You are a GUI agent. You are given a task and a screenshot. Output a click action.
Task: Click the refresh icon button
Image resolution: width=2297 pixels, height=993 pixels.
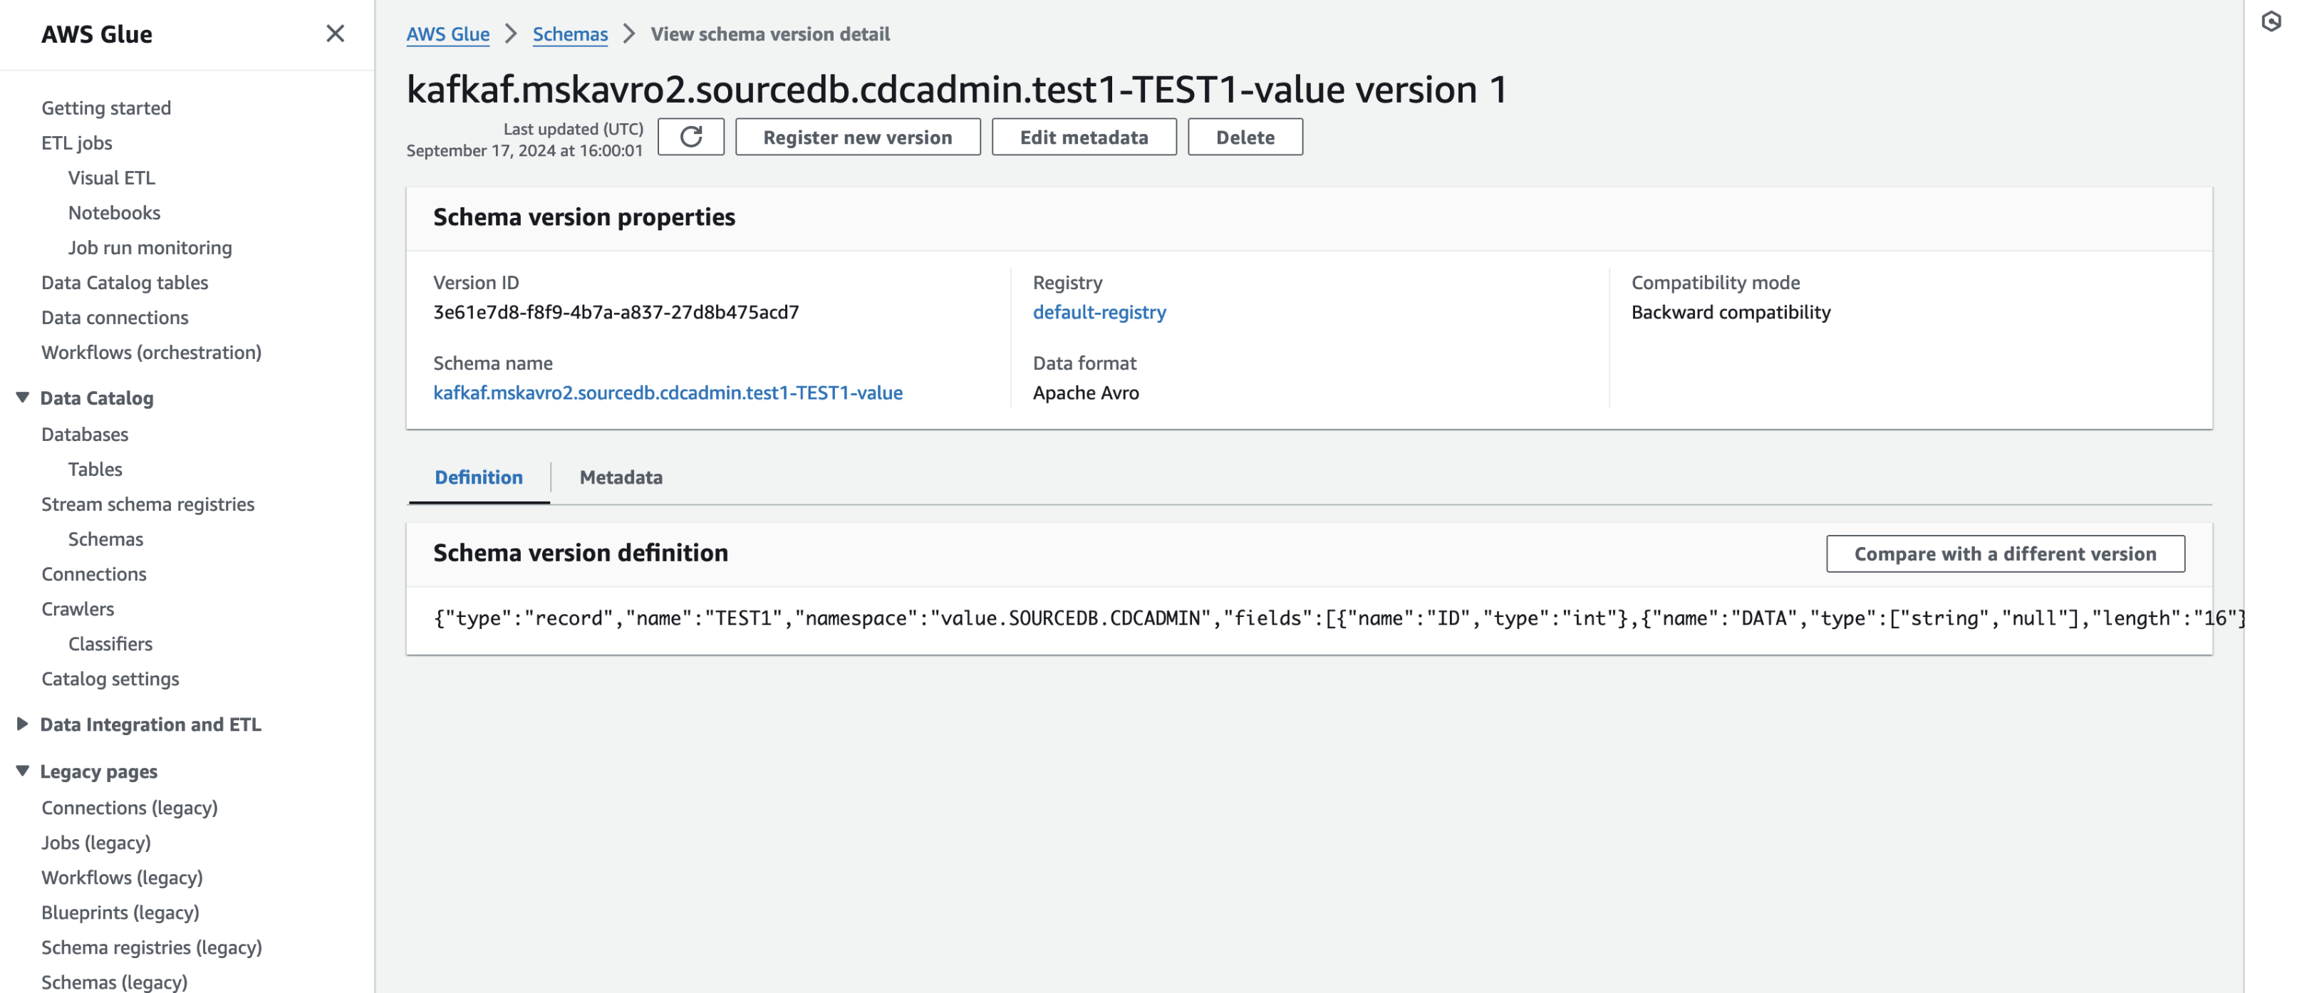coord(690,137)
